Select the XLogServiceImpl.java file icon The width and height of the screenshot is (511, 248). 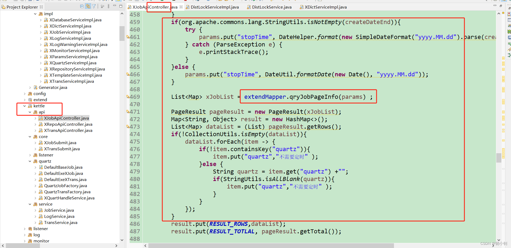(46, 38)
